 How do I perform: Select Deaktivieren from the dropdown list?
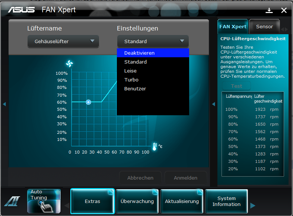153,53
